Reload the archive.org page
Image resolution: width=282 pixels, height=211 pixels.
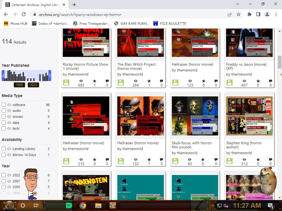tap(24, 14)
